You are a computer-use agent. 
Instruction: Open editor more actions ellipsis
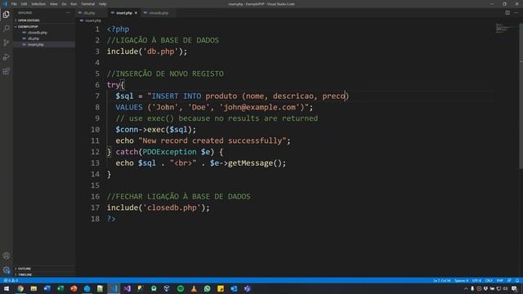point(516,13)
